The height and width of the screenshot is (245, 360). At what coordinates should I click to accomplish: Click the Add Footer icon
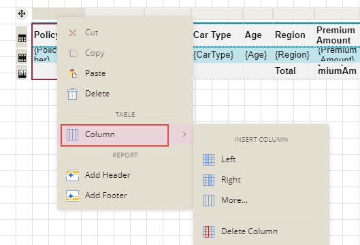coord(72,195)
